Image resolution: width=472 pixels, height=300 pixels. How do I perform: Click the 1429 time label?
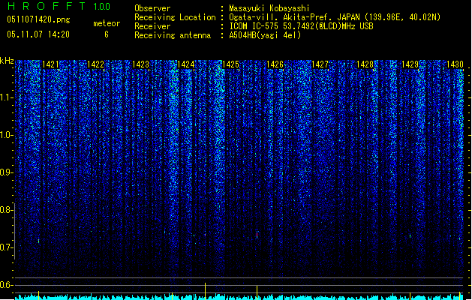click(410, 64)
